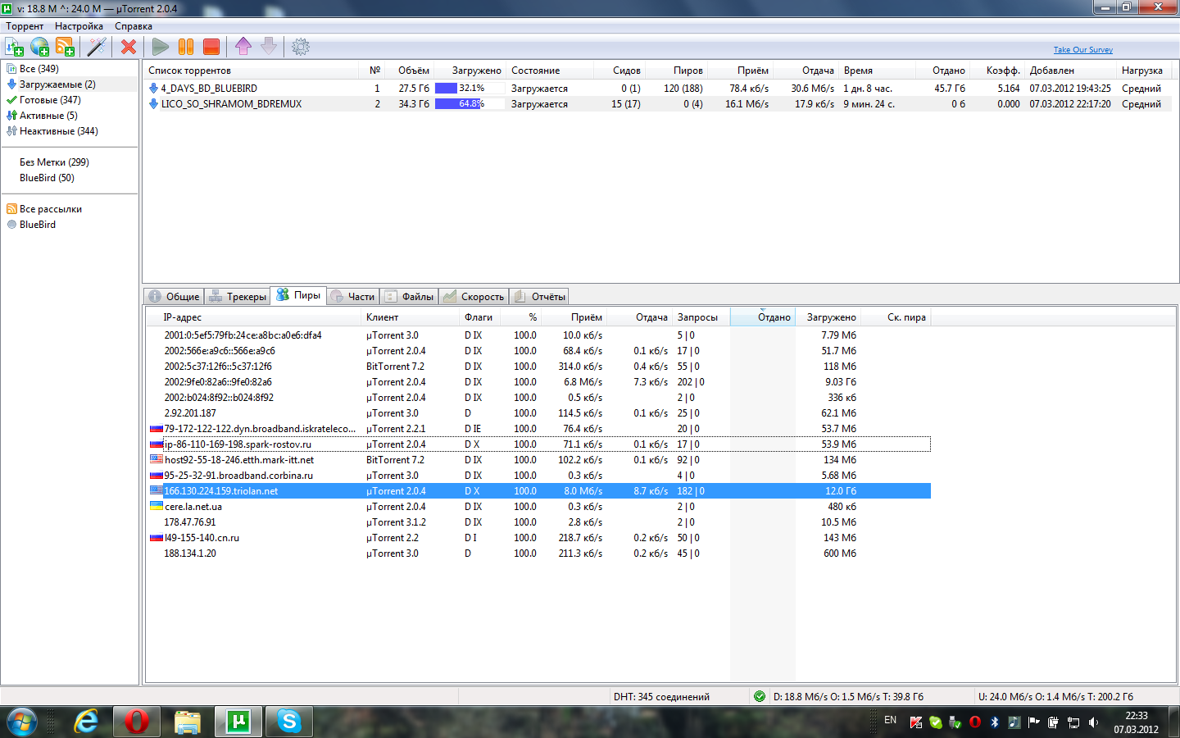This screenshot has width=1180, height=738.
Task: Sort torrents by the Нагрузка column
Action: 1142,71
